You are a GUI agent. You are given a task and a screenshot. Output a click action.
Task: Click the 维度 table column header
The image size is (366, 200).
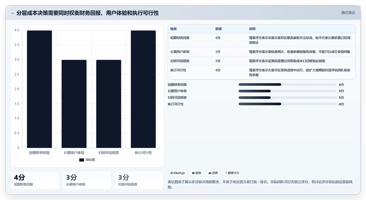(x=174, y=29)
